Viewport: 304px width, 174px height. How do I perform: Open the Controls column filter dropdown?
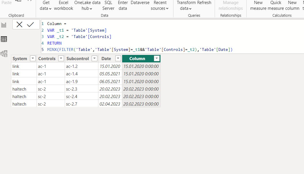click(x=61, y=58)
